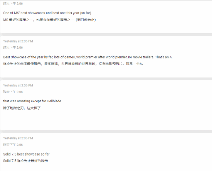Click the translation ending with 那是一个A

point(73,64)
